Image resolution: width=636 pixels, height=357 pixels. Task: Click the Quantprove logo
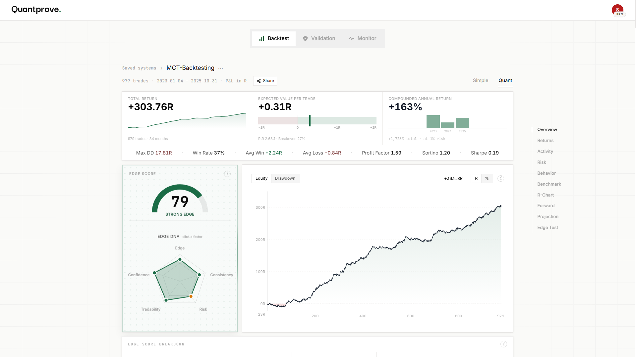[x=36, y=10]
